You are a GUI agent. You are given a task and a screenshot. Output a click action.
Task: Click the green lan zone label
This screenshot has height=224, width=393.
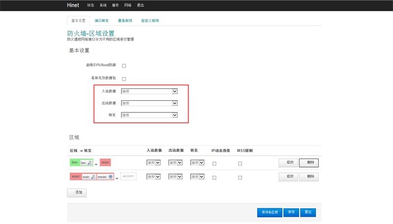74,163
